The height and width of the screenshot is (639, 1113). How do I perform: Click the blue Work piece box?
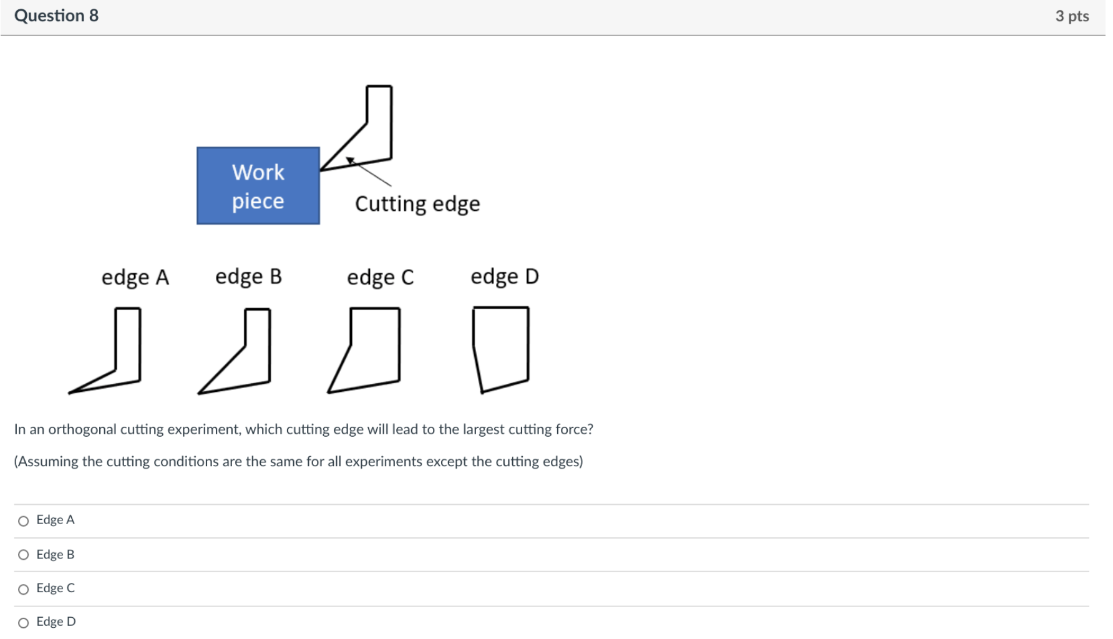pyautogui.click(x=258, y=185)
